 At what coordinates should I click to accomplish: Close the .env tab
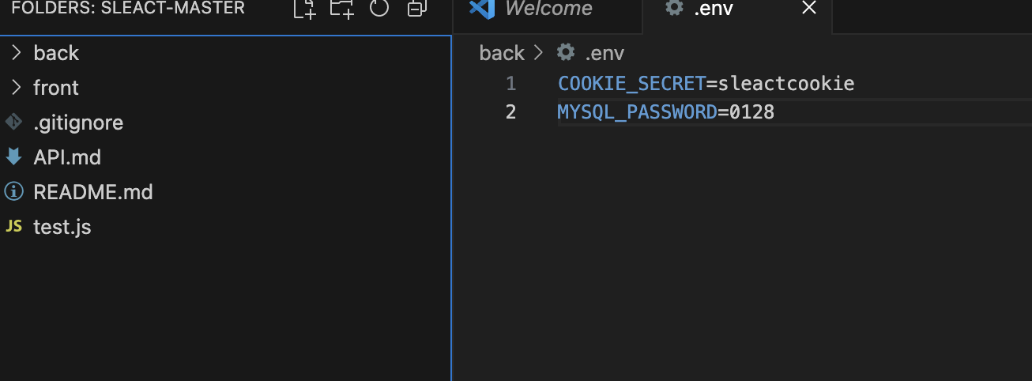tap(808, 9)
